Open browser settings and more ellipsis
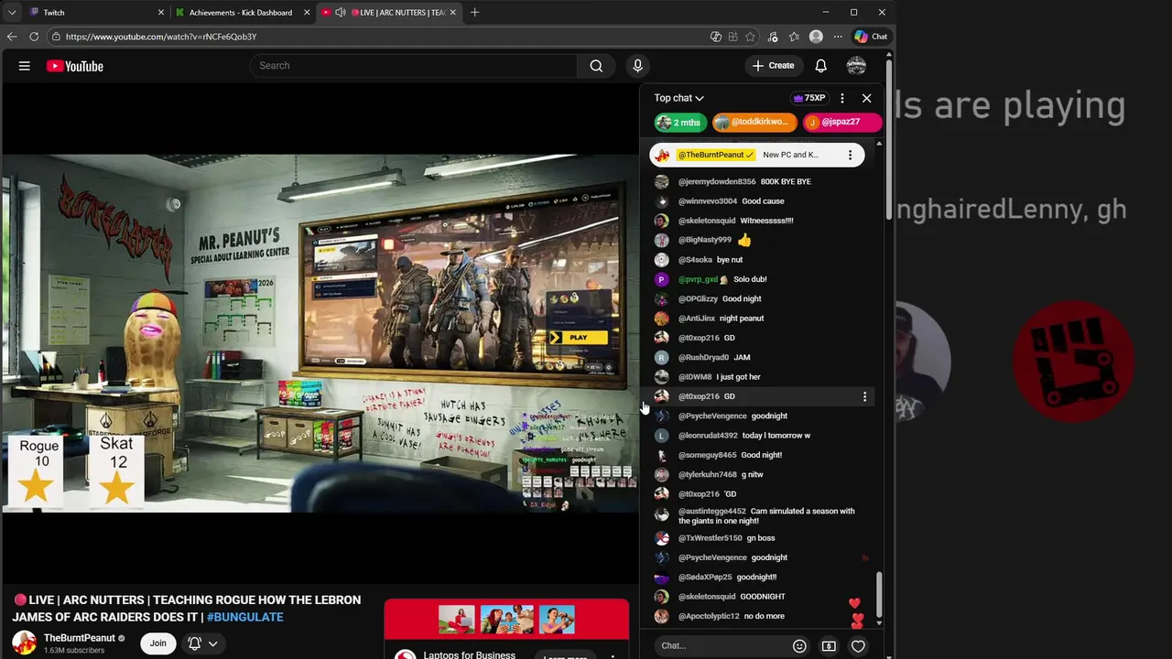The image size is (1172, 659). point(838,37)
